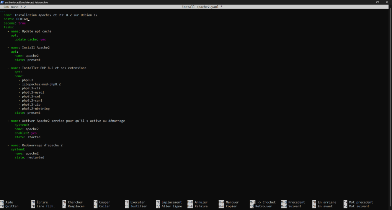The image size is (392, 210).
Task: Click the ^W Chercher shortcut
Action: coord(72,202)
